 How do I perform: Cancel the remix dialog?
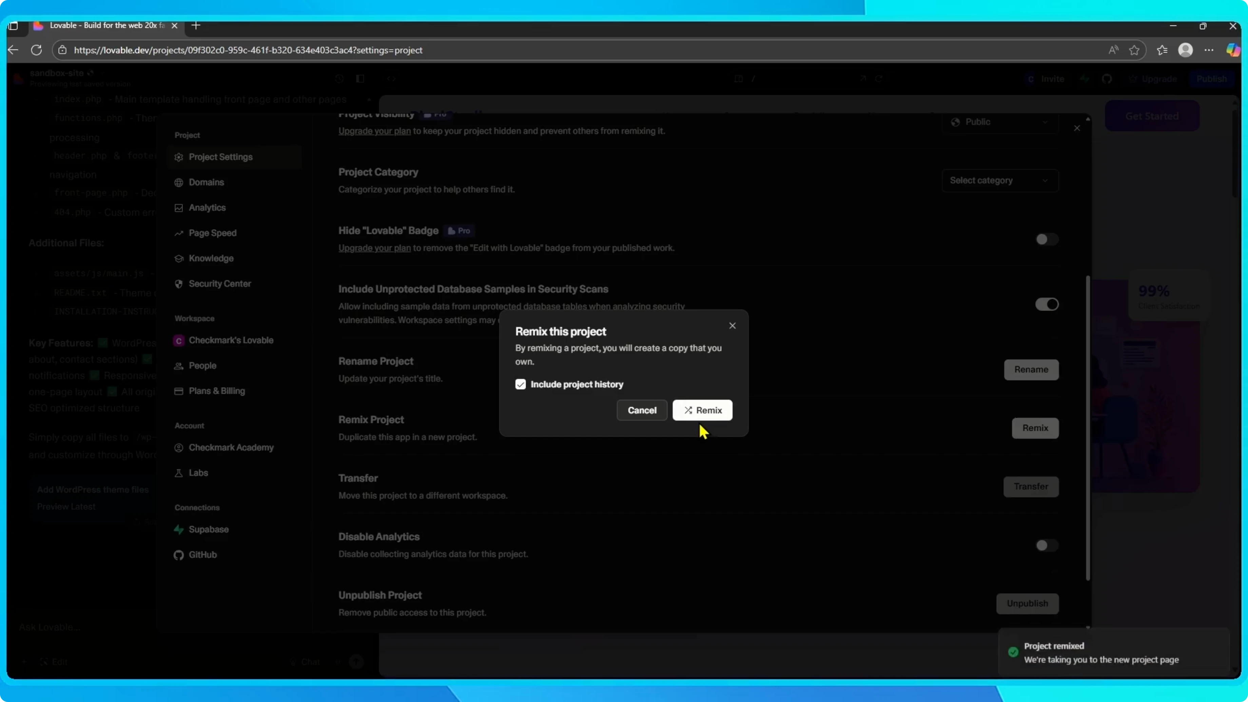(641, 410)
